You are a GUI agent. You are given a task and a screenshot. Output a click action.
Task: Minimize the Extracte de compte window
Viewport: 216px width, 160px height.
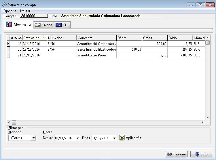(x=191, y=5)
